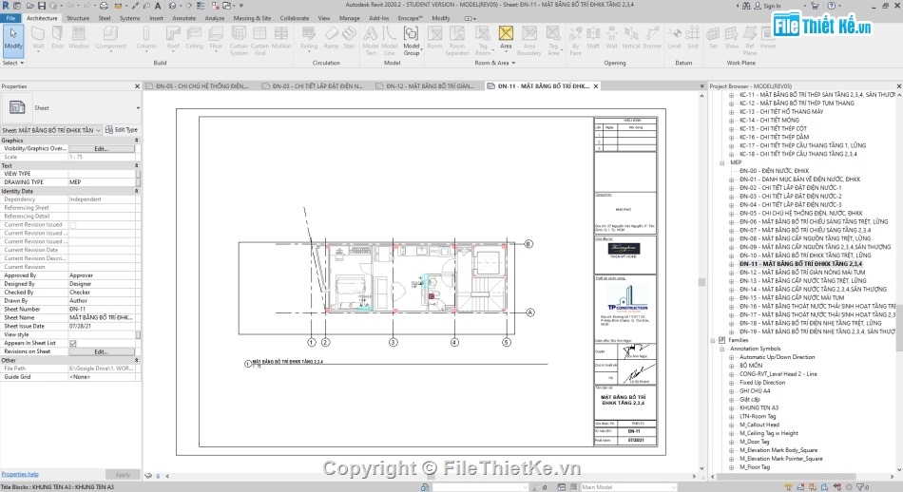Viewport: 903px width, 492px height.
Task: Switch to Massing & Site tab
Action: (x=252, y=18)
